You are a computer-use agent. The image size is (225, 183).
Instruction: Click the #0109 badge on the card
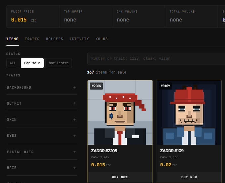click(x=165, y=86)
